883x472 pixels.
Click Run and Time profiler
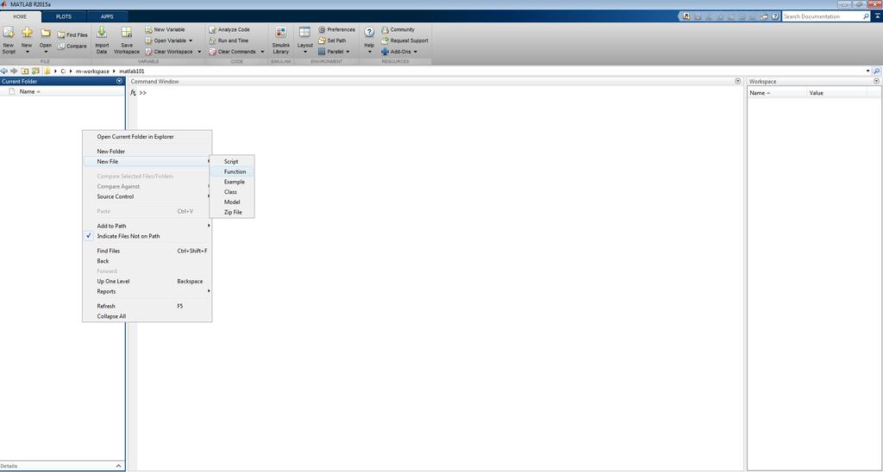click(229, 40)
